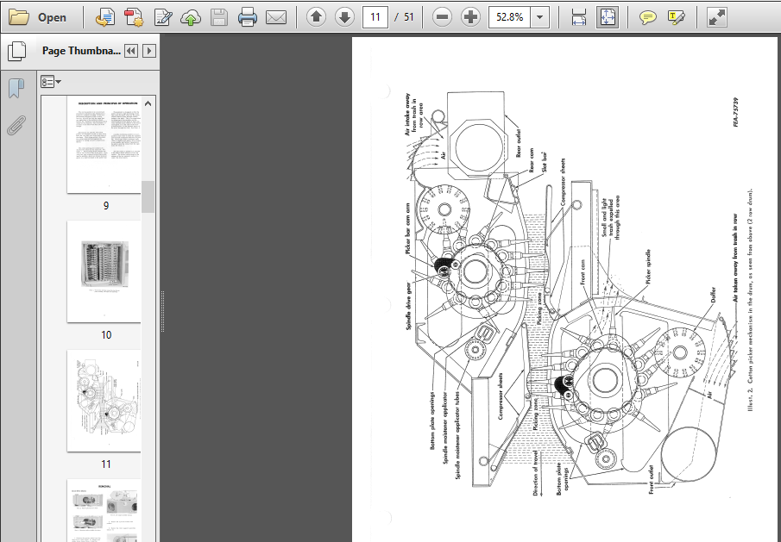This screenshot has height=542, width=781.
Task: Expand the thumbnails panel right arrow
Action: pos(149,51)
